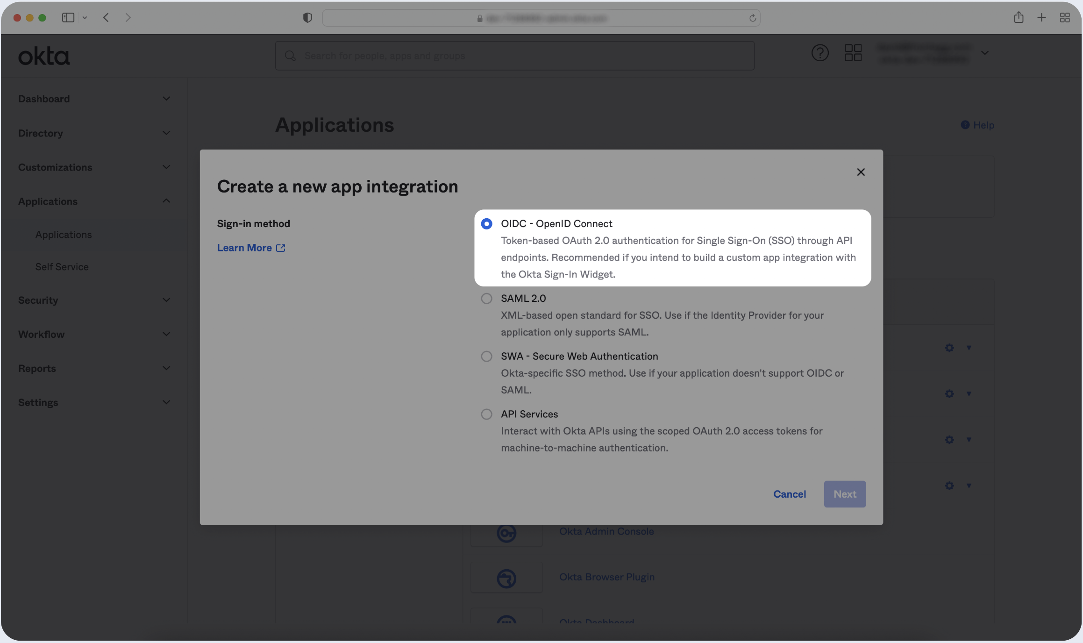Click the Safari sidebar toggle icon

(68, 18)
